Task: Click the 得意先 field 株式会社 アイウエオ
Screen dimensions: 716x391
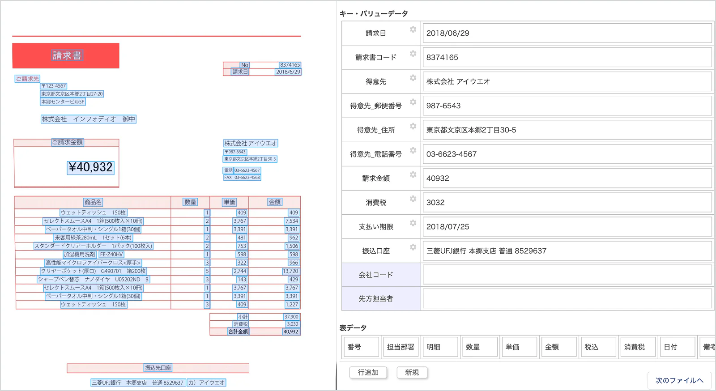Action: [567, 81]
